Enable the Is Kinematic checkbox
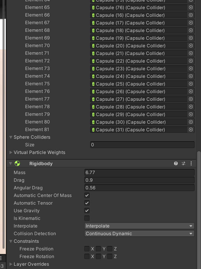Viewport: 201px width, 269px height. 87,218
